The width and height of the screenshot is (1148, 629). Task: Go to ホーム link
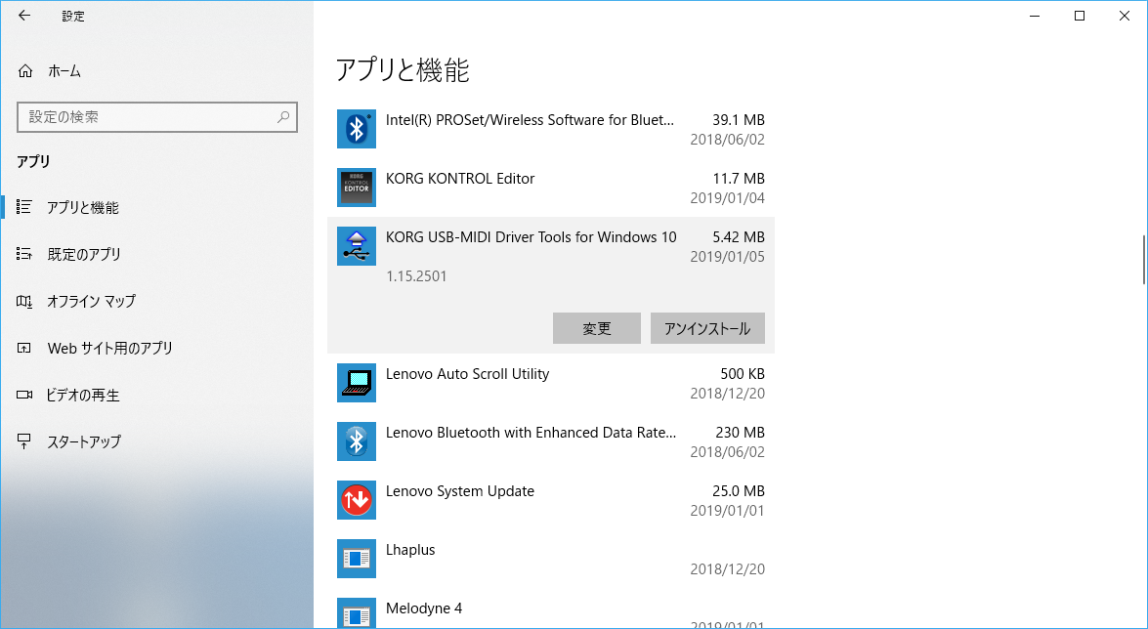click(156, 71)
